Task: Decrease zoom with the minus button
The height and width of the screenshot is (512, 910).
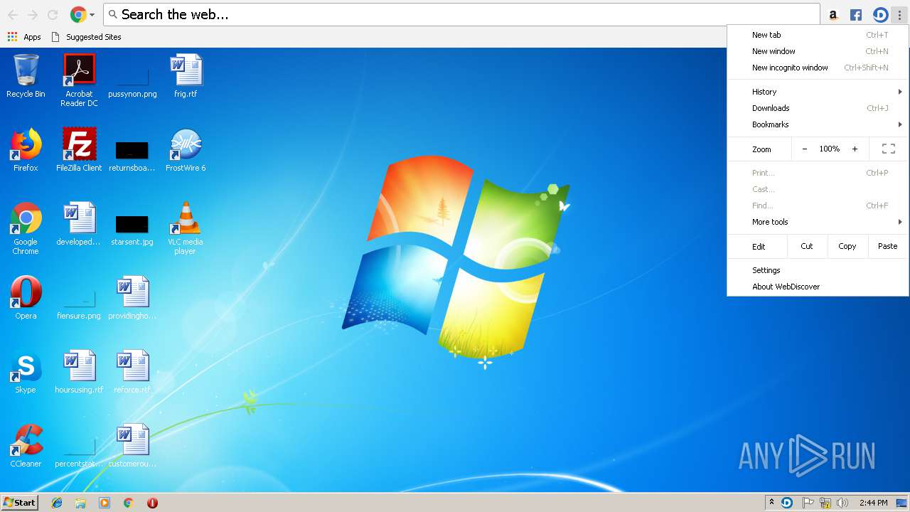Action: point(805,149)
